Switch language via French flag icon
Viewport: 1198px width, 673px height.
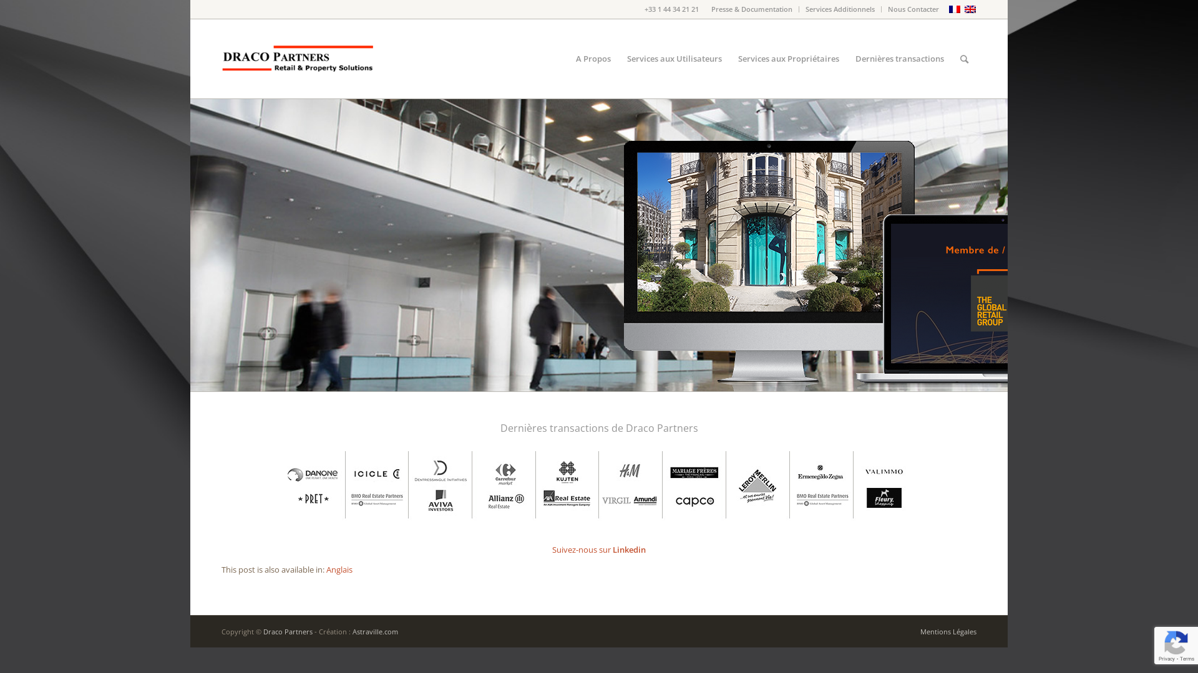coord(954,9)
